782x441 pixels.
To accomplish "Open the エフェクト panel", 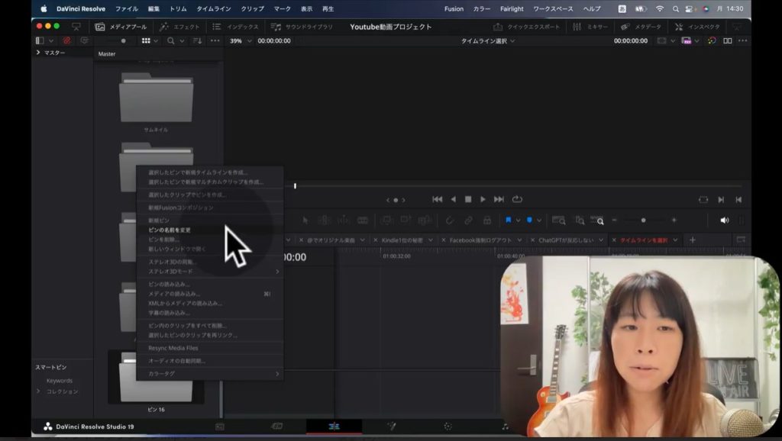I will 179,27.
